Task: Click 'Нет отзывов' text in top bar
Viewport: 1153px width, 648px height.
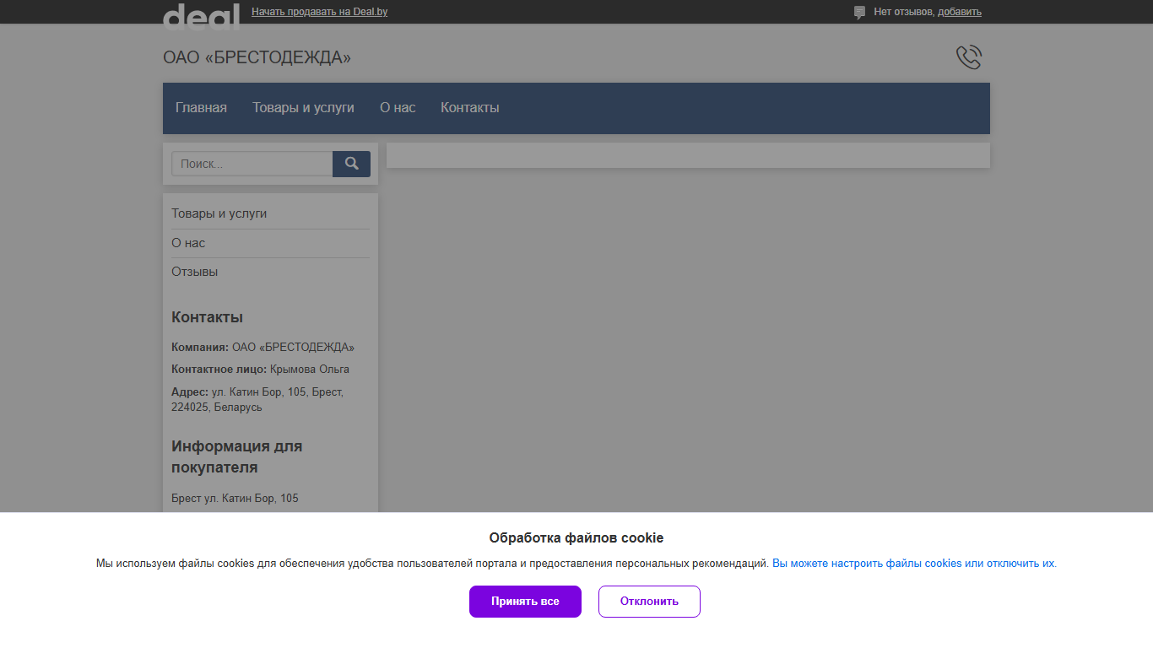Action: [x=904, y=12]
